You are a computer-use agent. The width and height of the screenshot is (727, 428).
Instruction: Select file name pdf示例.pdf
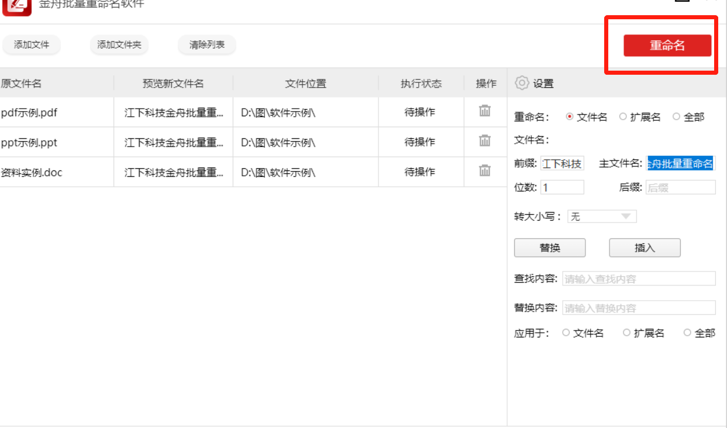29,113
